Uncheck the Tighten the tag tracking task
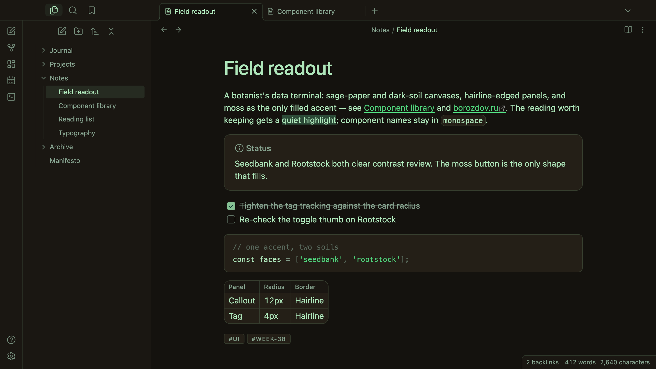Image resolution: width=656 pixels, height=369 pixels. pos(231,206)
